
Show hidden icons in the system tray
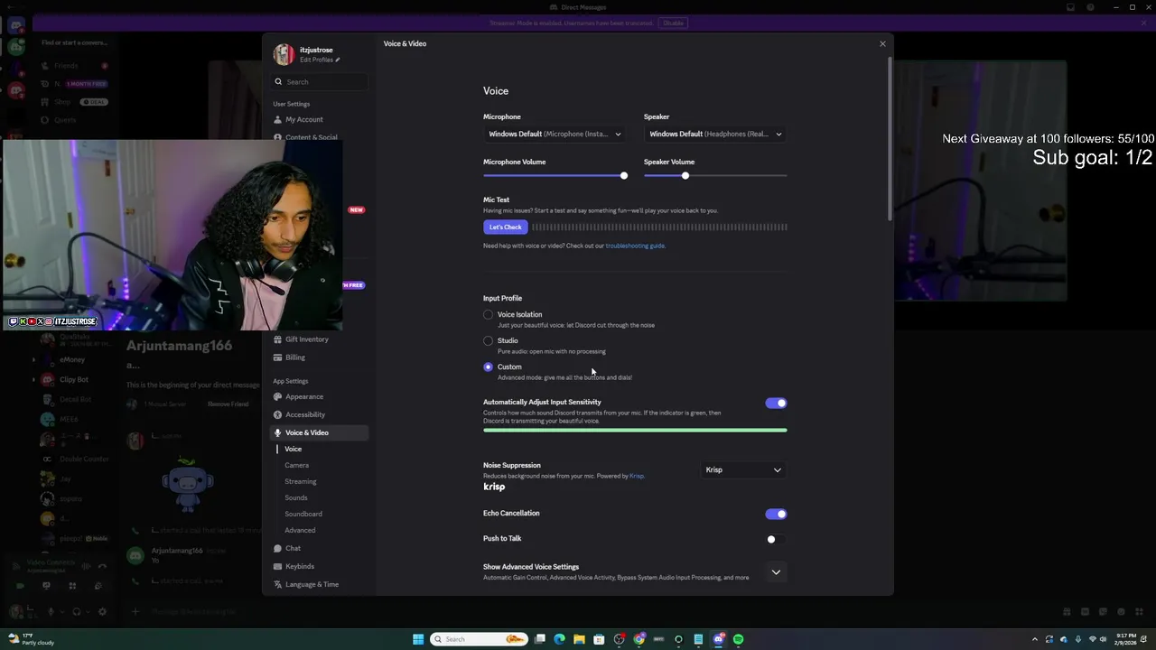[x=1035, y=639]
